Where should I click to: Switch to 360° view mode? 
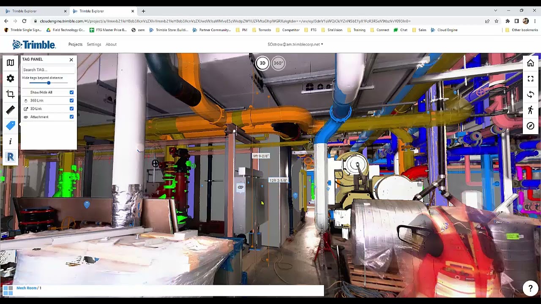click(278, 63)
